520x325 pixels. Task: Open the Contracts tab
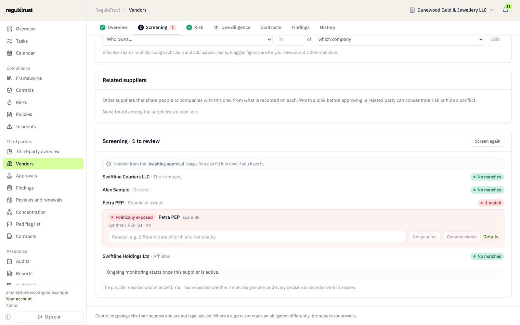click(x=271, y=27)
